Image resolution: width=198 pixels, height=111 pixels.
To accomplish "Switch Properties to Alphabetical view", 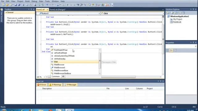I will point(171,50).
